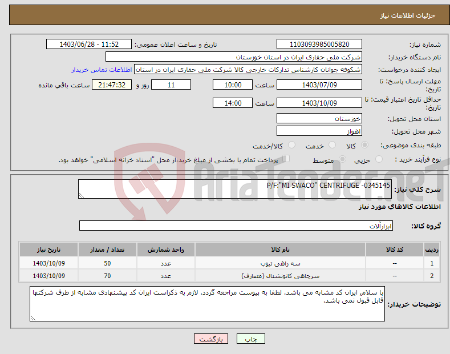Click the کد کالا column header
This screenshot has height=354, width=450.
[395, 250]
